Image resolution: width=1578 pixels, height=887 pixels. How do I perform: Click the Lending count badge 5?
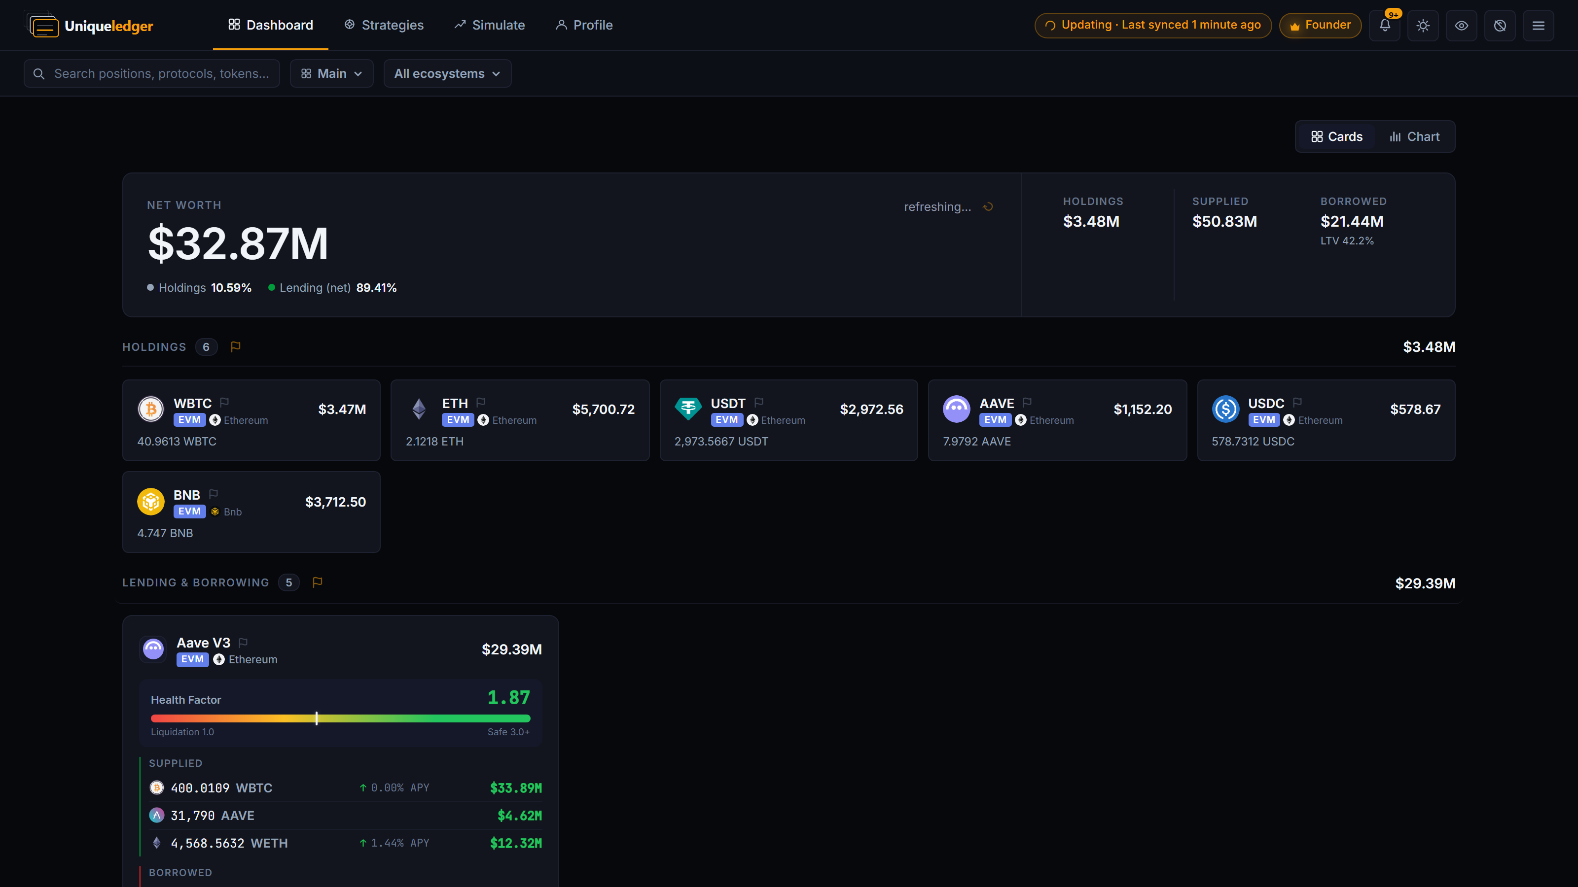coord(288,582)
